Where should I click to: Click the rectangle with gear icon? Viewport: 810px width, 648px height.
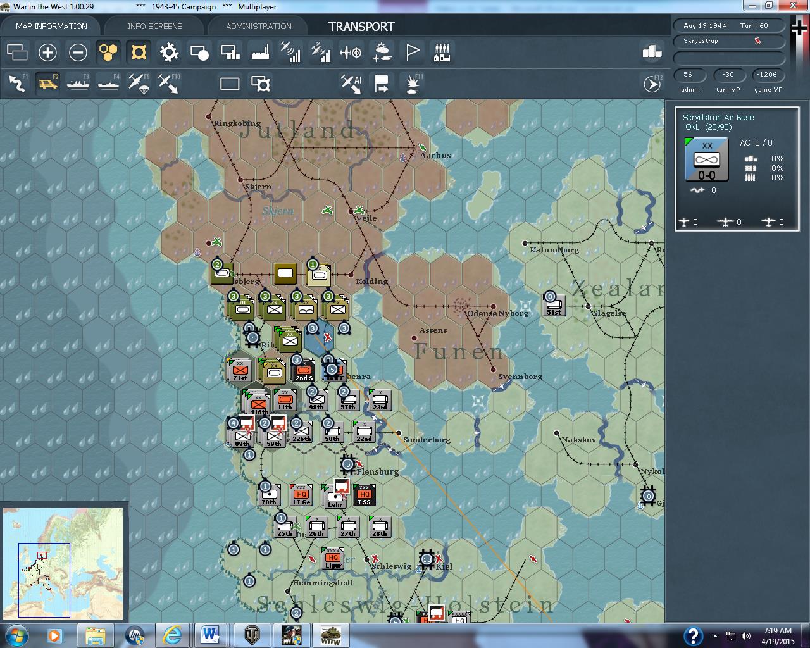260,84
